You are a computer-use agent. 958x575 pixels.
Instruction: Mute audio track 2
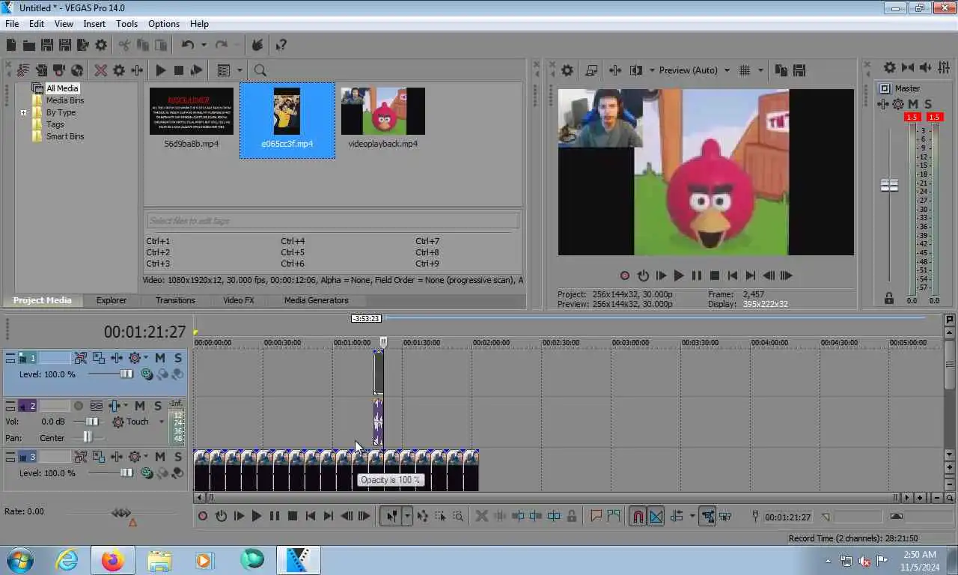click(x=139, y=406)
